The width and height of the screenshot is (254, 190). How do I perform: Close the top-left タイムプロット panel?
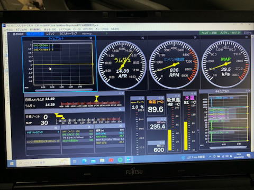91,38
